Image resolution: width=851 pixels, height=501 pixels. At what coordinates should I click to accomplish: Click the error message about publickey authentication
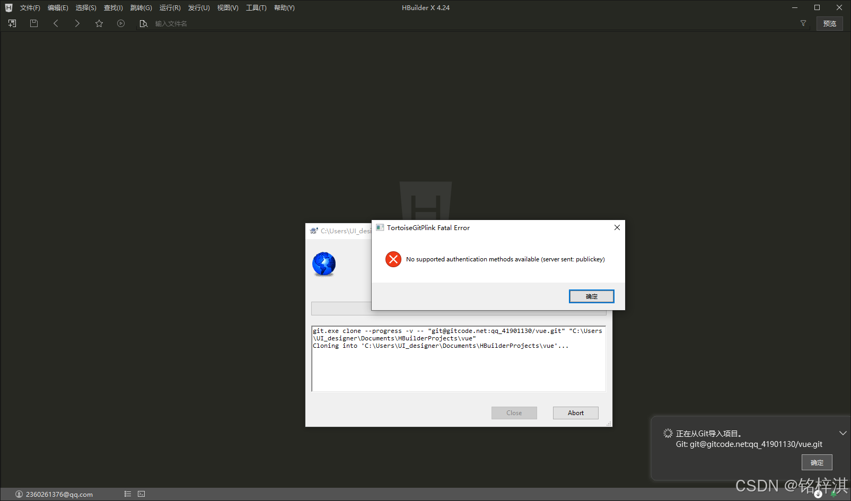(505, 259)
